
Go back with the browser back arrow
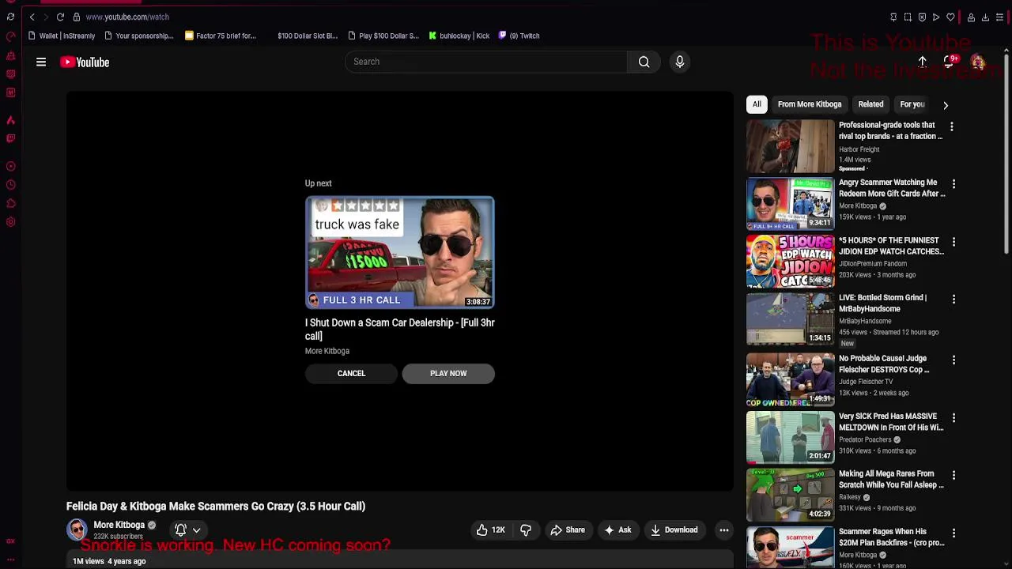(32, 17)
